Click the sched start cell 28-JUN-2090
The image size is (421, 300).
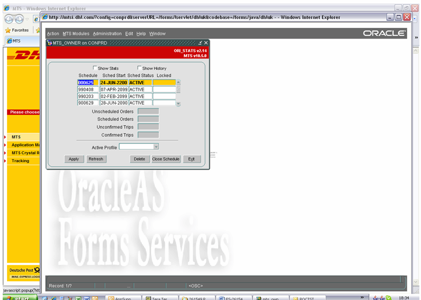(x=114, y=103)
